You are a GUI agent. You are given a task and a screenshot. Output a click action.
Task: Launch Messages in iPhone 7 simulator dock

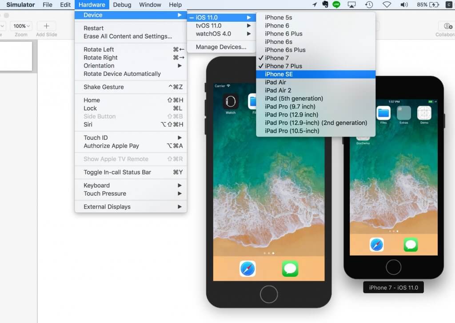411,244
